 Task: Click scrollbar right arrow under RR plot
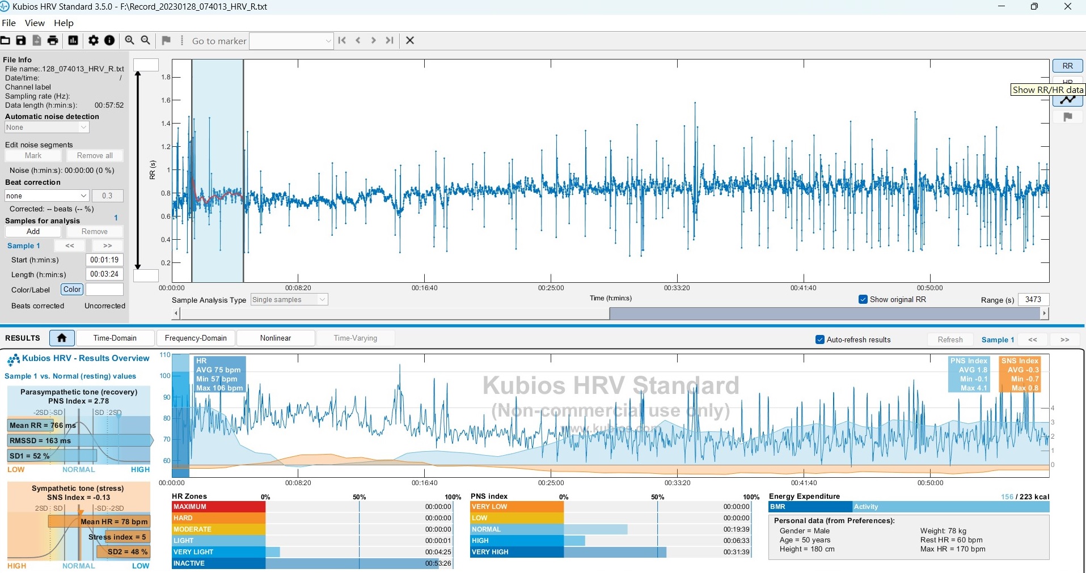(1045, 313)
